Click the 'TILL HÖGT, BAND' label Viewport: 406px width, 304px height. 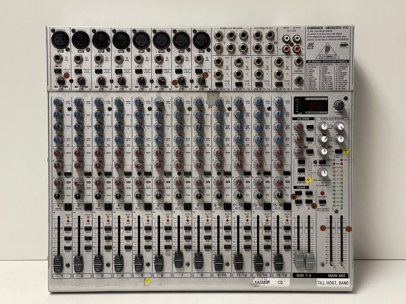[333, 283]
